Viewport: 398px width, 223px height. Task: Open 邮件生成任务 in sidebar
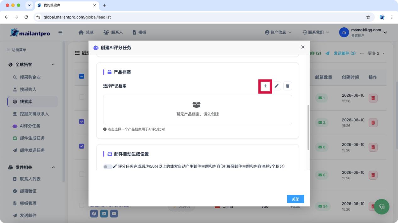coord(33,138)
